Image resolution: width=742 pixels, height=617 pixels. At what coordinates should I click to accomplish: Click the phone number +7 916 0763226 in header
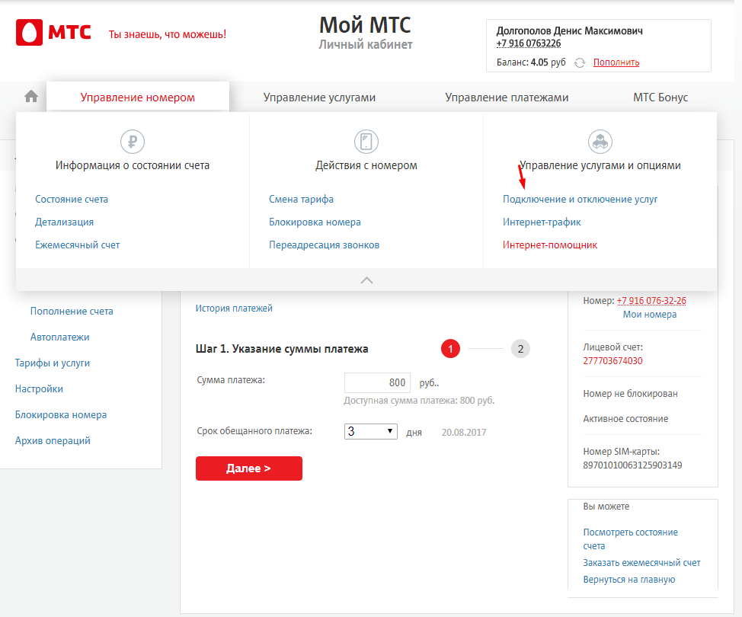(x=529, y=43)
